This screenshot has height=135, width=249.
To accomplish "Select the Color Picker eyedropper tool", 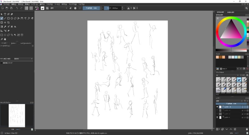I will point(5,27).
